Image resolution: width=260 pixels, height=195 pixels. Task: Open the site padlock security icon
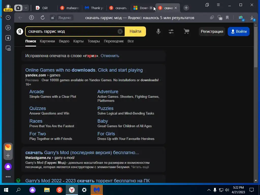click(53, 18)
